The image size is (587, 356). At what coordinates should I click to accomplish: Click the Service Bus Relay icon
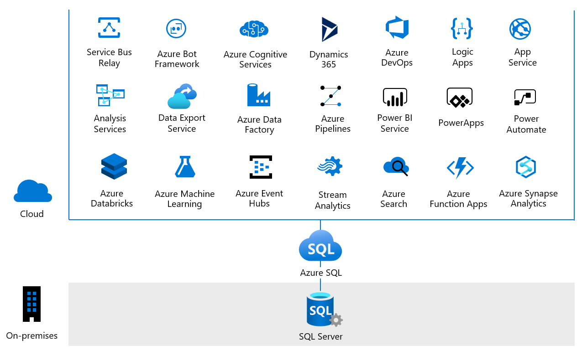click(109, 28)
